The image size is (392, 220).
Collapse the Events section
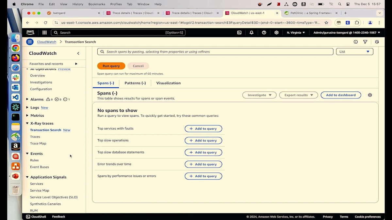(x=27, y=154)
